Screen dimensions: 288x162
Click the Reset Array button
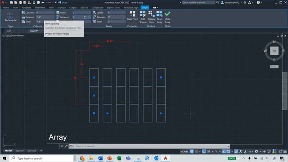click(x=159, y=17)
